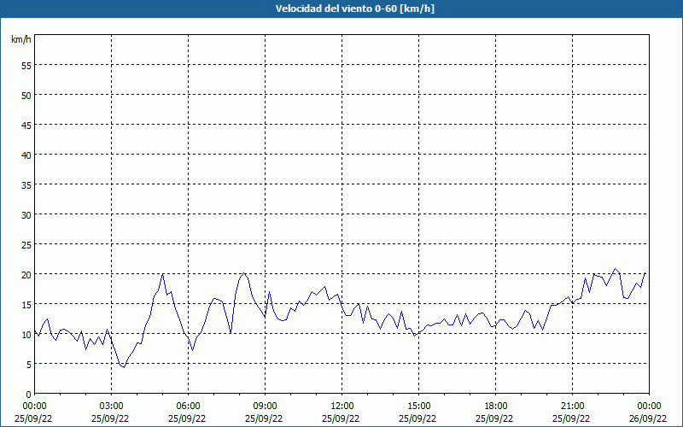Screen dimensions: 683x427
Task: Click the '25/09/22' date under the 06:00 label
Action: click(x=187, y=418)
